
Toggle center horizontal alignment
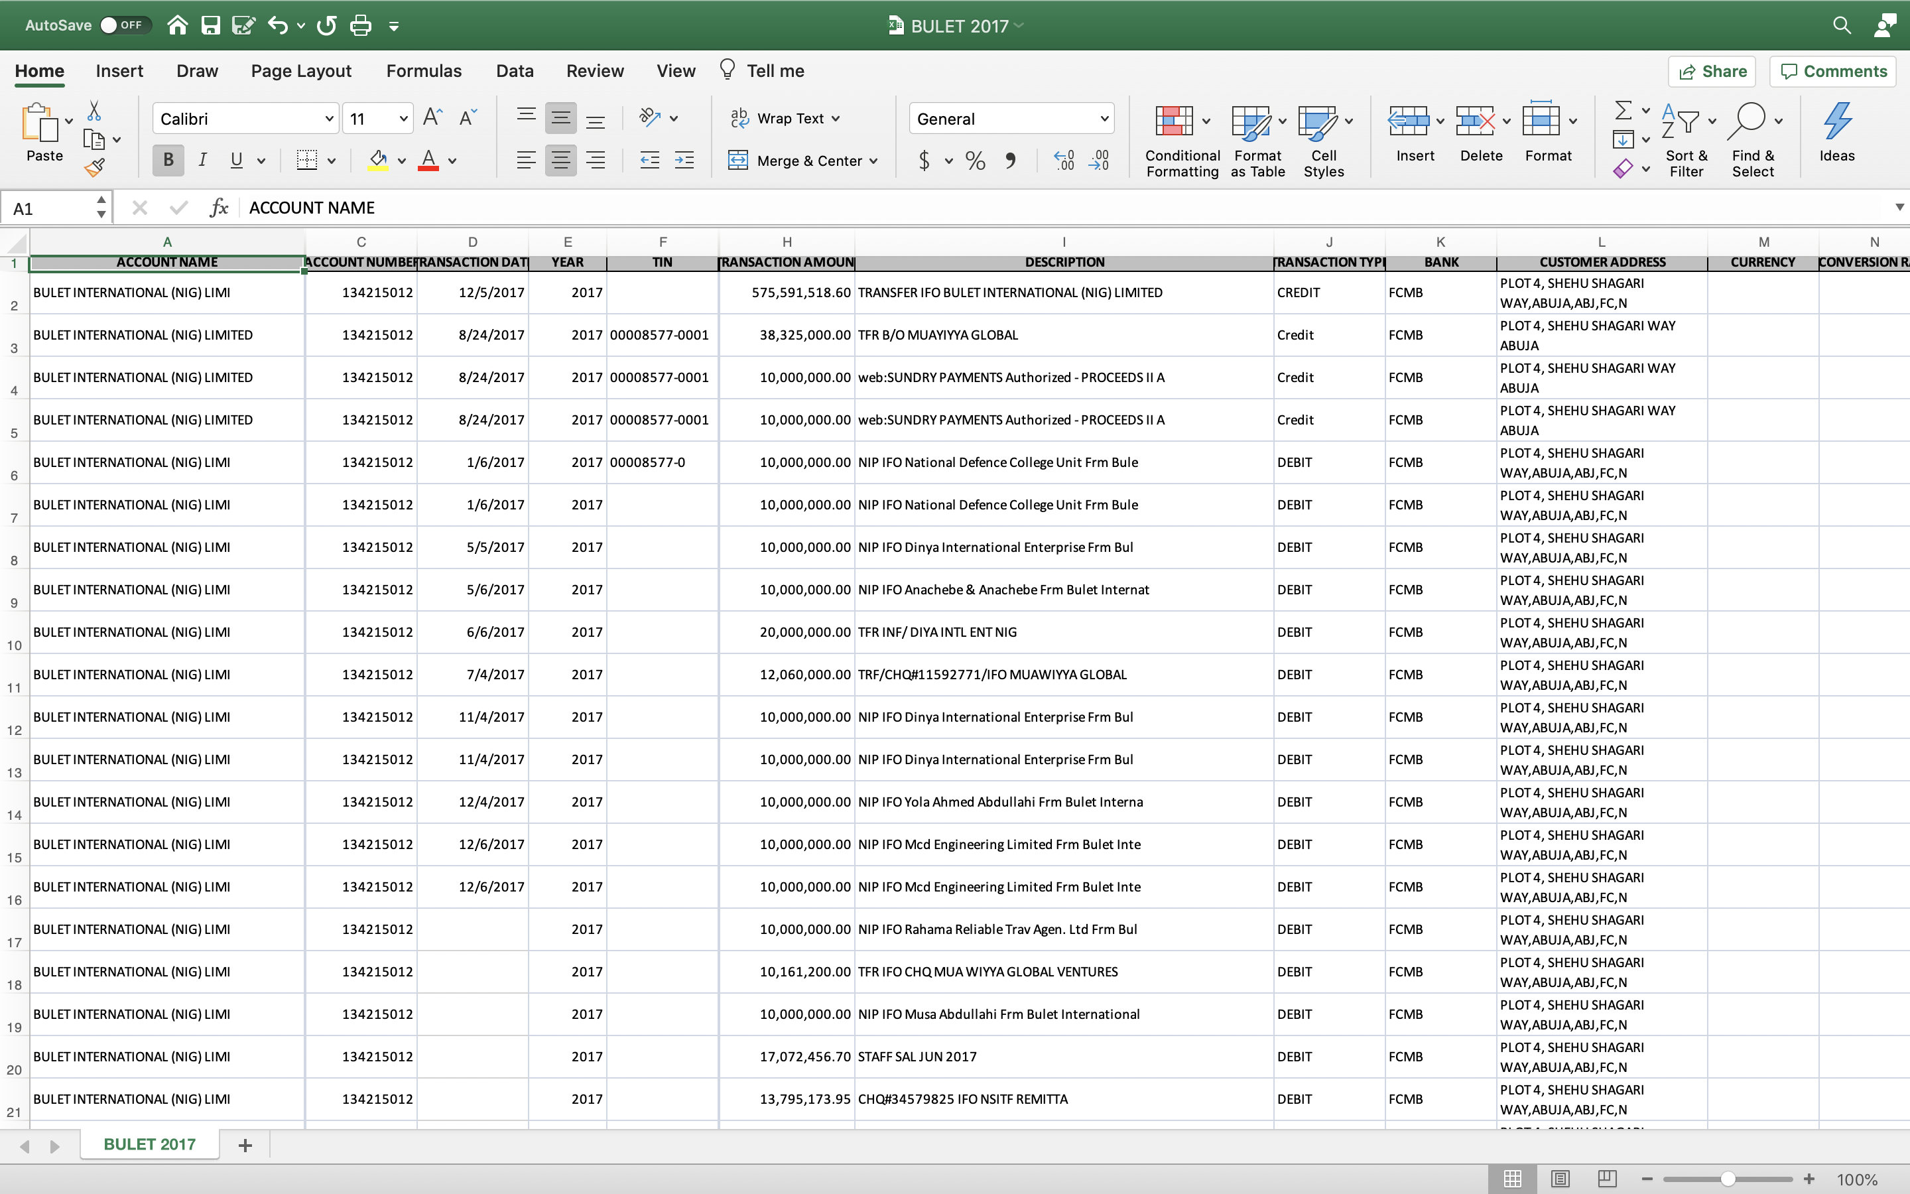pyautogui.click(x=560, y=161)
